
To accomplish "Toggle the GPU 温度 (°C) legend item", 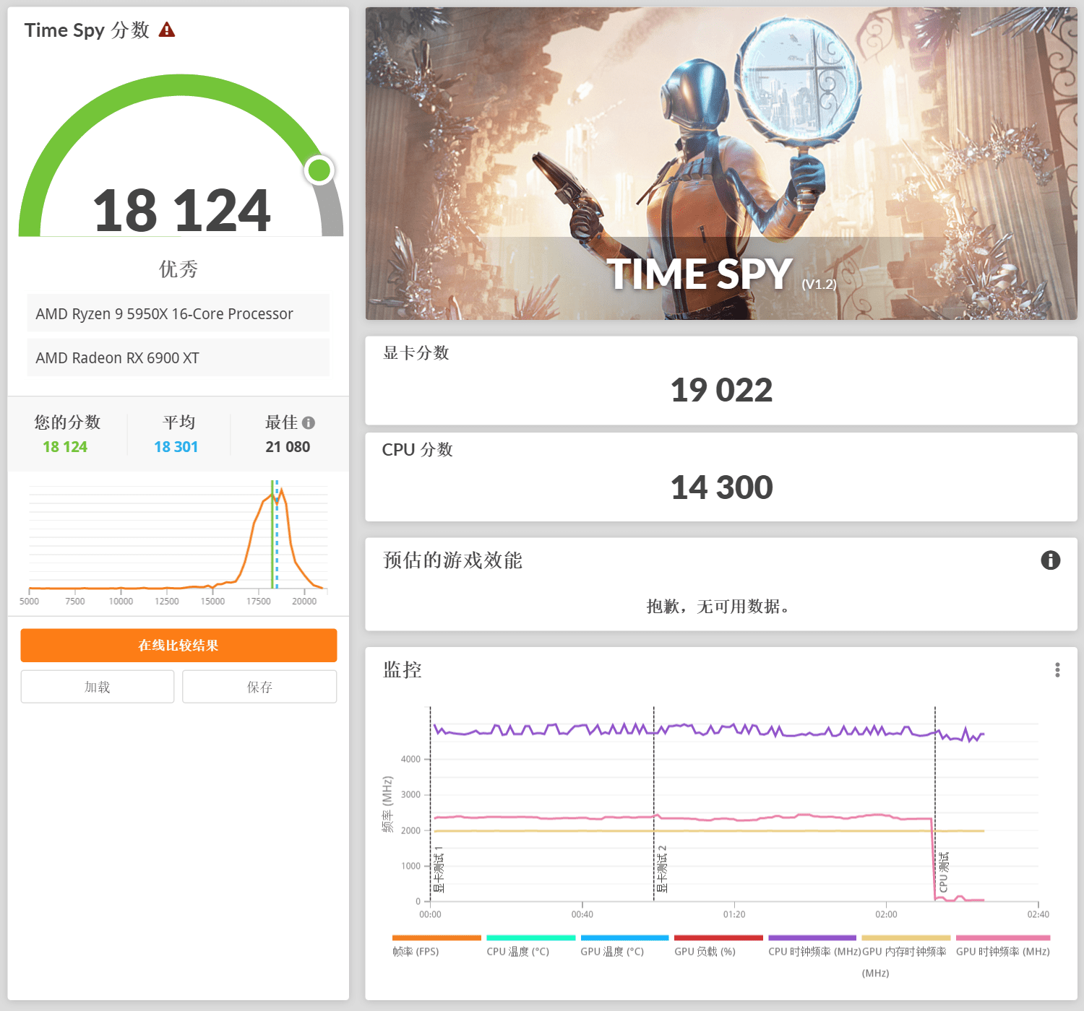I will [x=624, y=946].
